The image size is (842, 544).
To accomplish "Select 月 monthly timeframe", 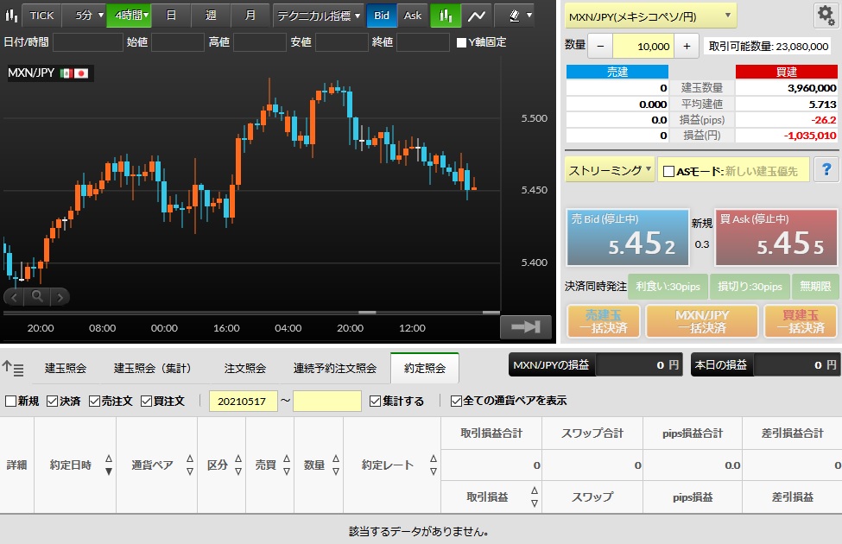I will 250,16.
